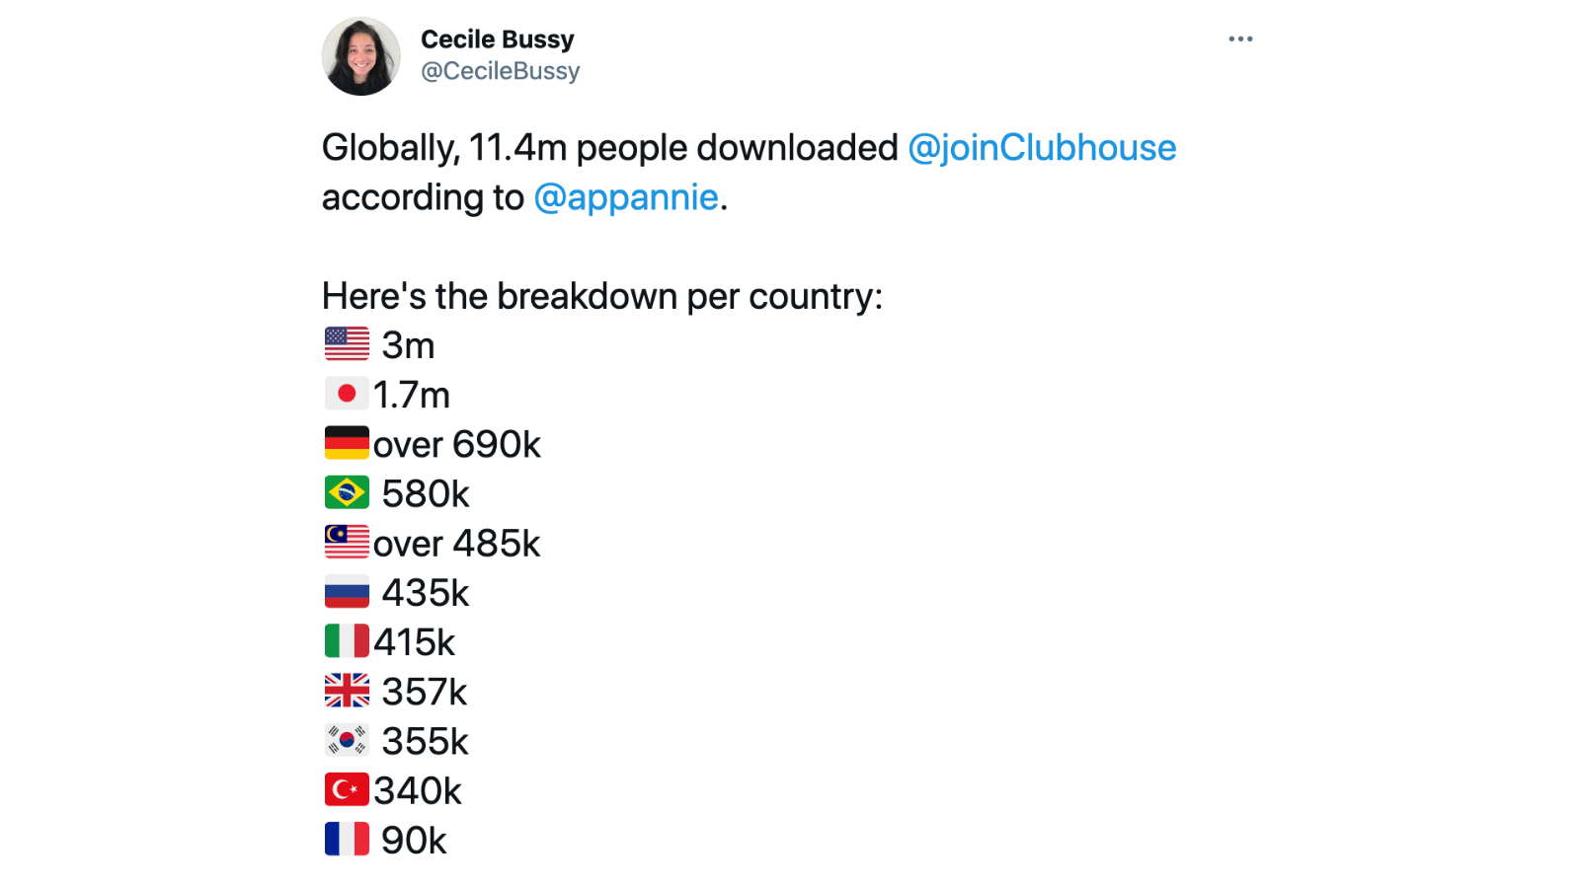The width and height of the screenshot is (1580, 888).
Task: Click the @CecileBussy handle
Action: [501, 71]
